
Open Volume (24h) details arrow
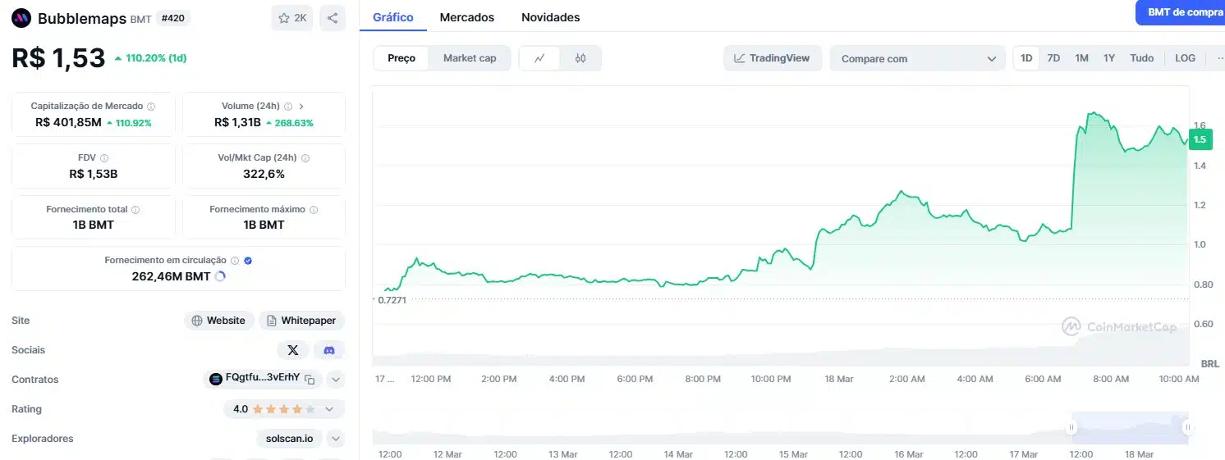301,107
